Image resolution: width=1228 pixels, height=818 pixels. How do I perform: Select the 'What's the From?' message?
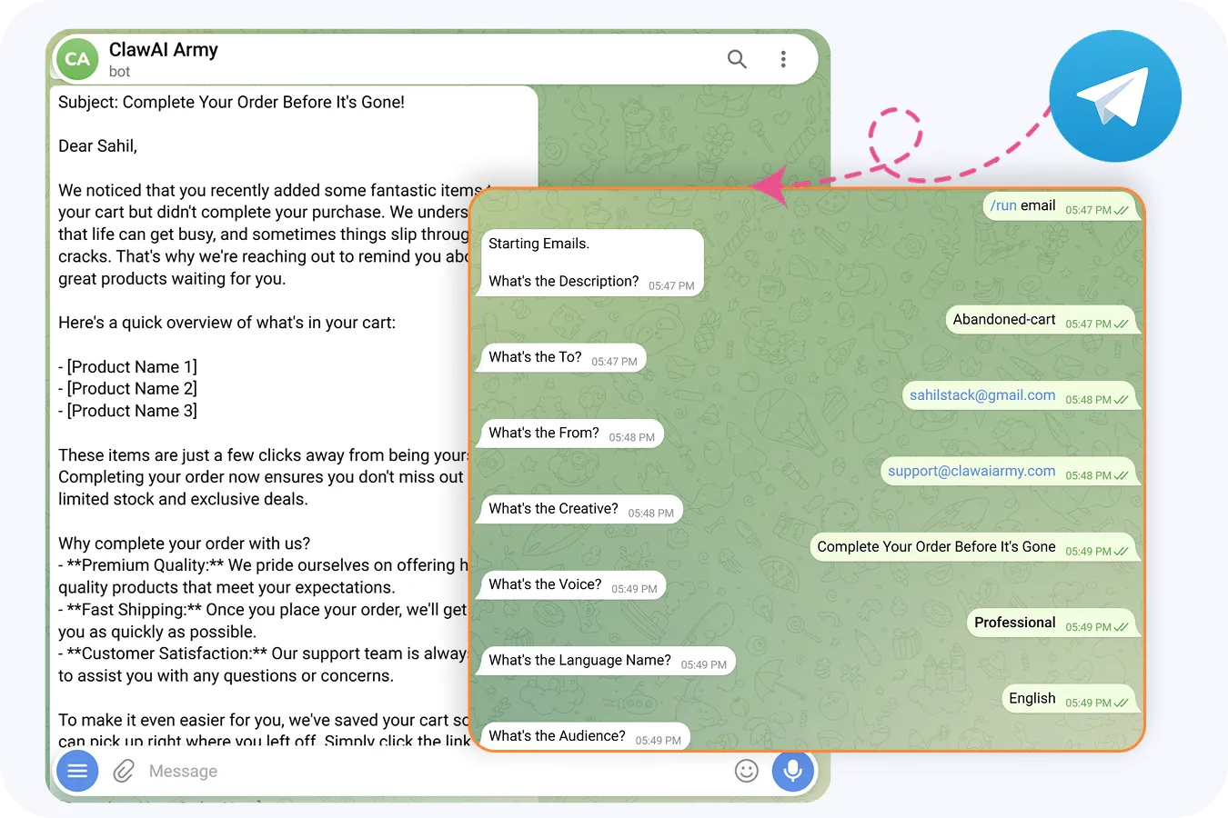[571, 434]
